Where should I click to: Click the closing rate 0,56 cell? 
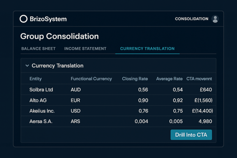pyautogui.click(x=143, y=90)
